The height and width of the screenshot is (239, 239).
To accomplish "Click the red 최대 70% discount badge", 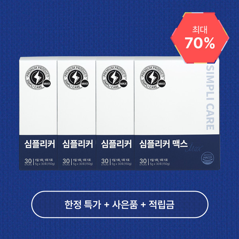I will (200, 38).
